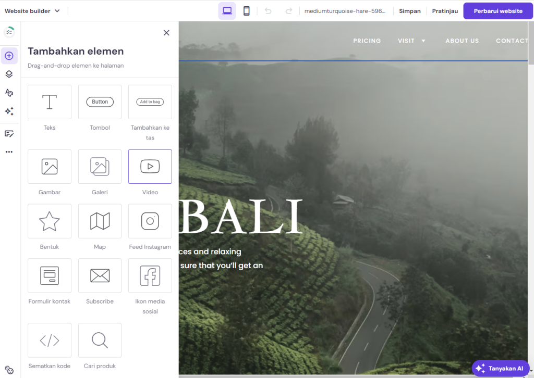The image size is (534, 378).
Task: Click the redo arrow in toolbar
Action: click(288, 10)
